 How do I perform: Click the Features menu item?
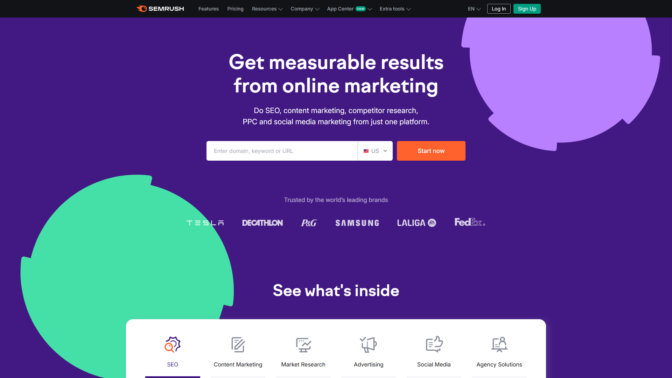(208, 9)
